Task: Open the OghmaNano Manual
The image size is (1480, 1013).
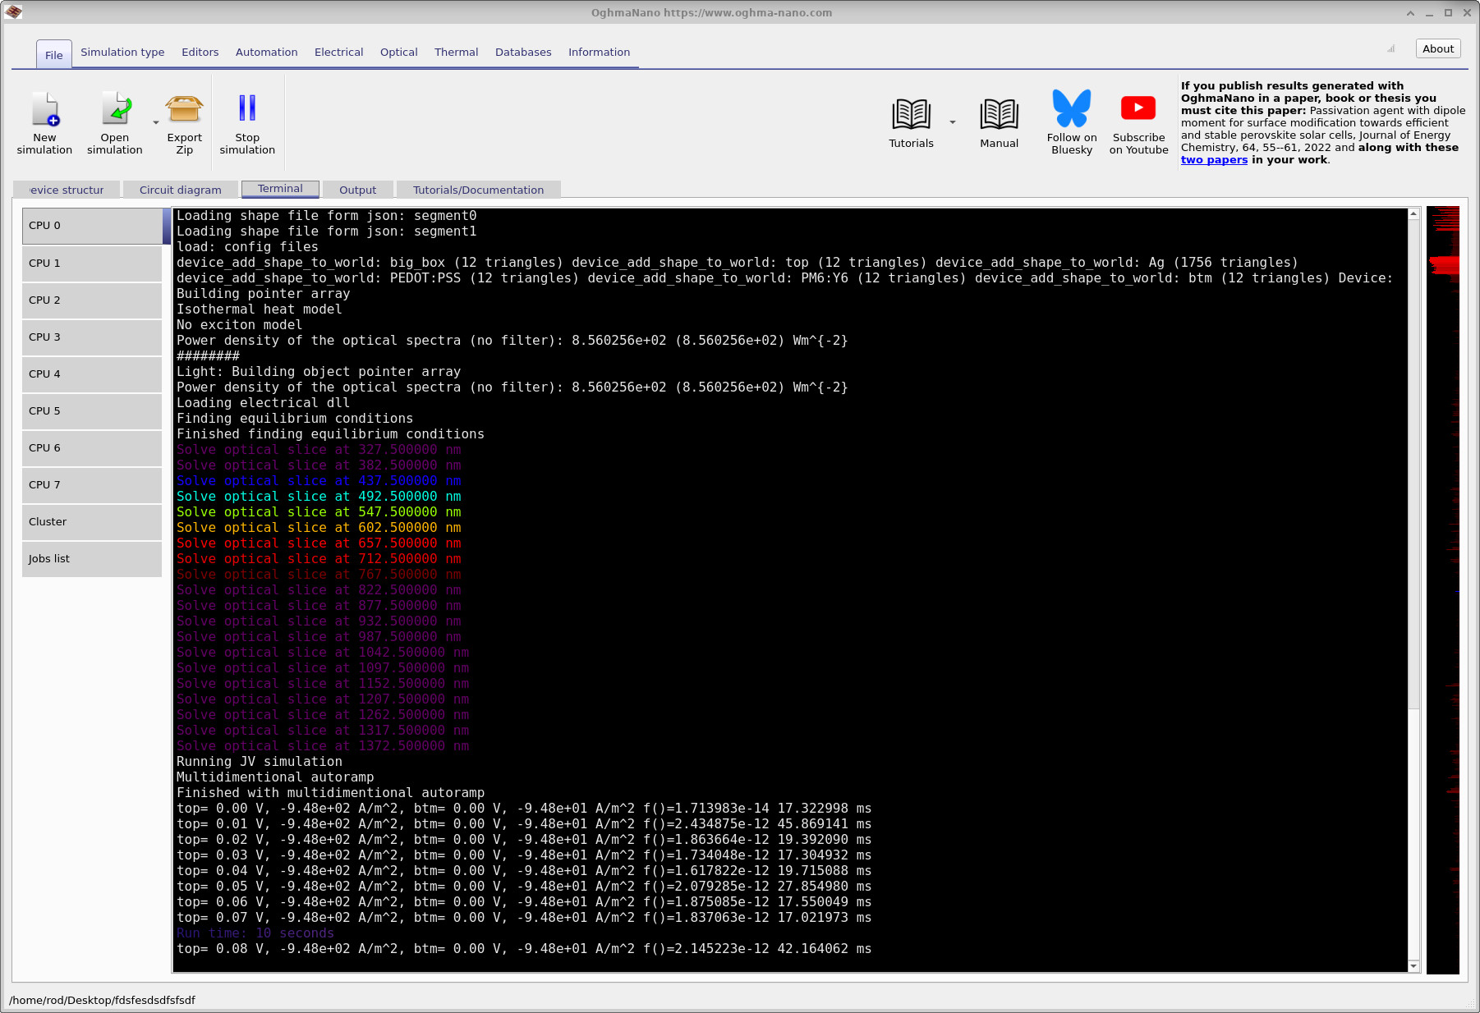Action: [x=999, y=115]
